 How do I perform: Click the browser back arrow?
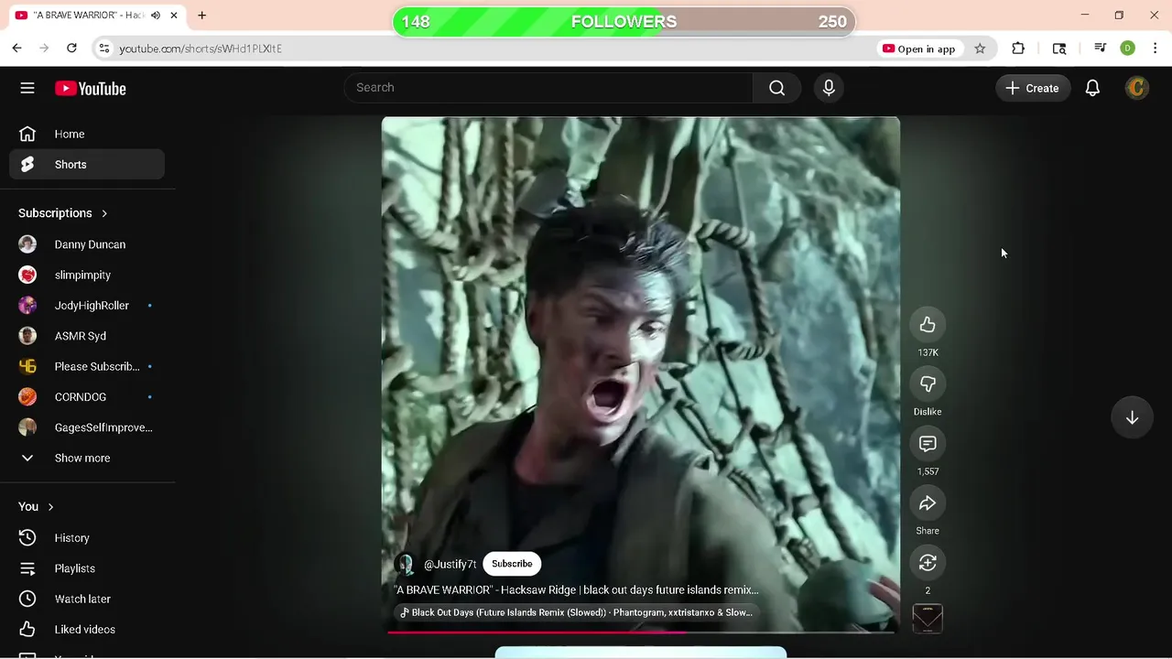click(16, 49)
